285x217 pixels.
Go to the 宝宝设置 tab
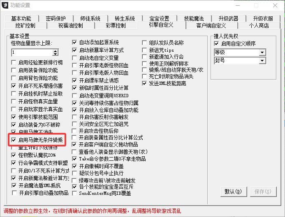(x=160, y=18)
